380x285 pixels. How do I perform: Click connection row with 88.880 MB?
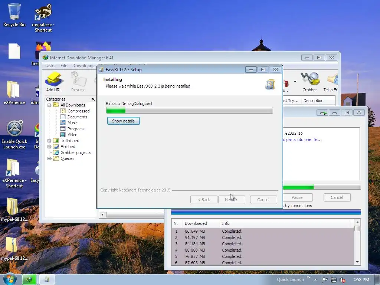coord(263,250)
